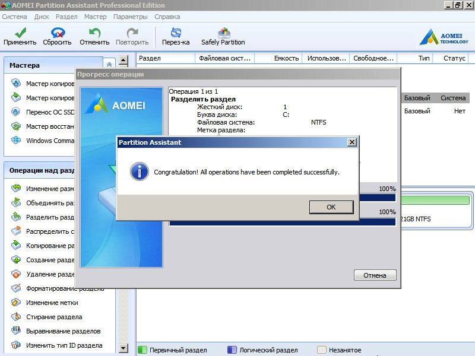
Task: Click the Сбросить (Discard) toolbar icon
Action: point(58,33)
